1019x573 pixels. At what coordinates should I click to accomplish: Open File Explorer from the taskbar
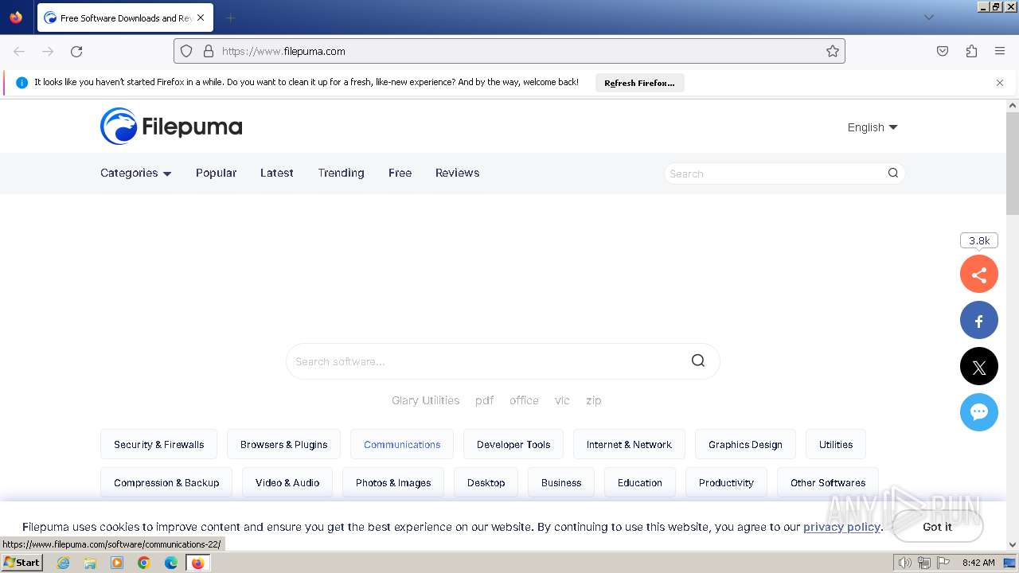[90, 563]
